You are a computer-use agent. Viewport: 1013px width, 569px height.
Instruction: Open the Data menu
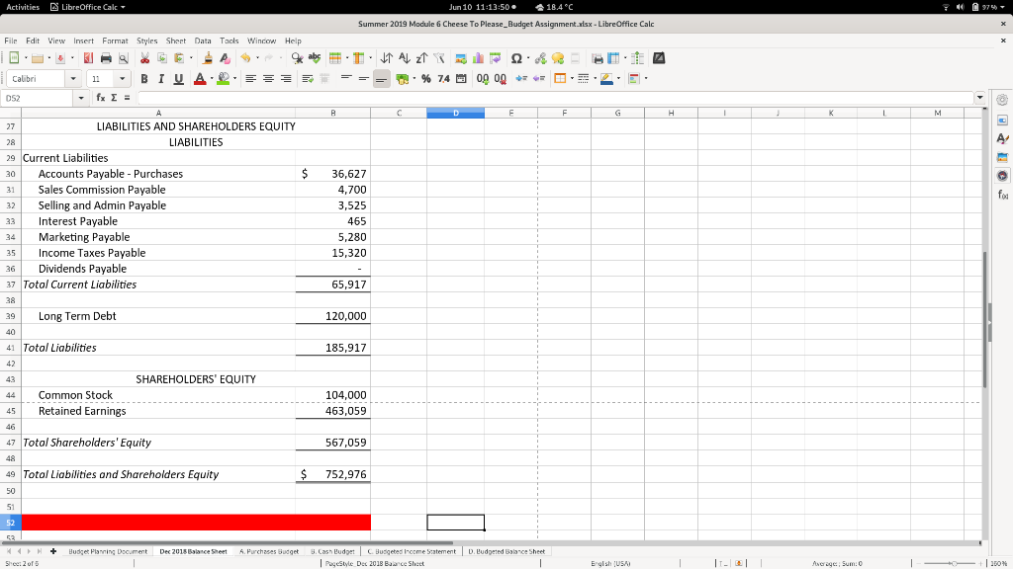pyautogui.click(x=204, y=41)
